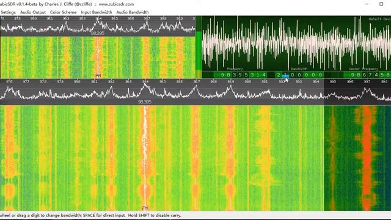Open the Audio Bandwidth menu

click(133, 12)
